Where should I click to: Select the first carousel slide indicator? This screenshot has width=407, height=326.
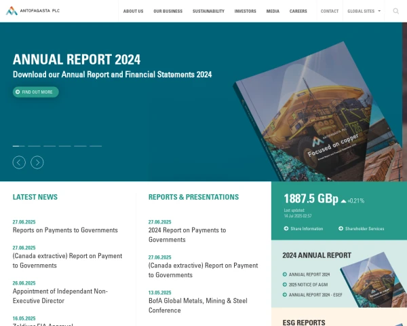pos(19,146)
